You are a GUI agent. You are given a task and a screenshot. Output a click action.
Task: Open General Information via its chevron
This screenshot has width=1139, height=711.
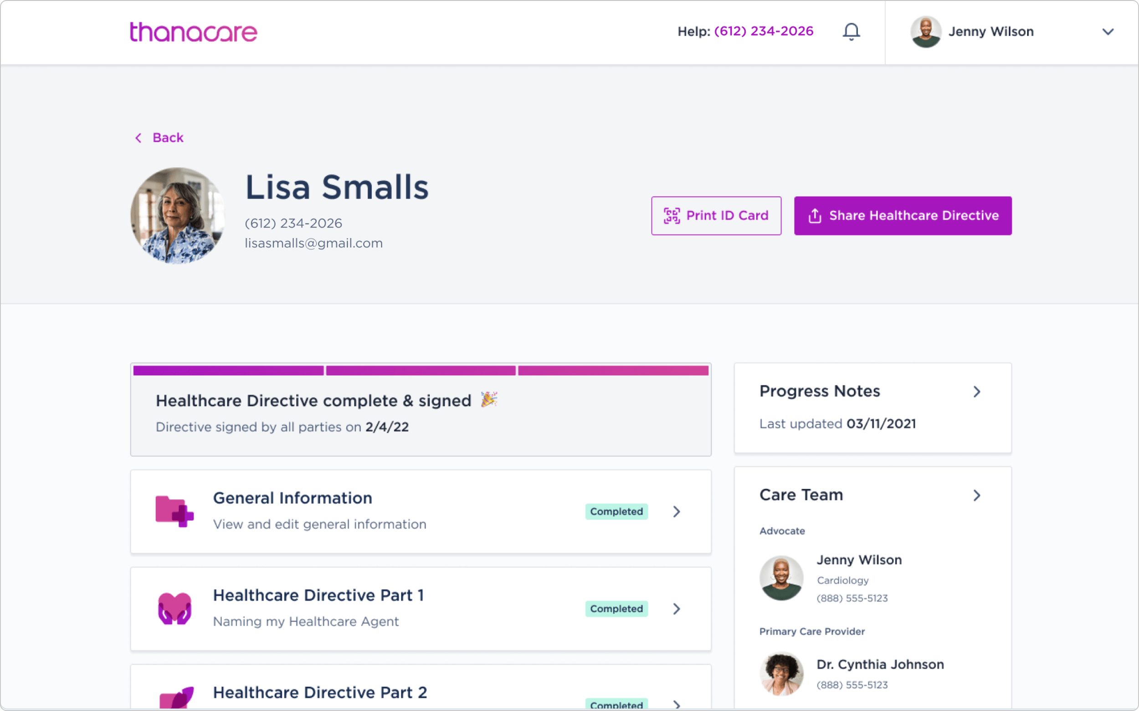click(x=677, y=512)
